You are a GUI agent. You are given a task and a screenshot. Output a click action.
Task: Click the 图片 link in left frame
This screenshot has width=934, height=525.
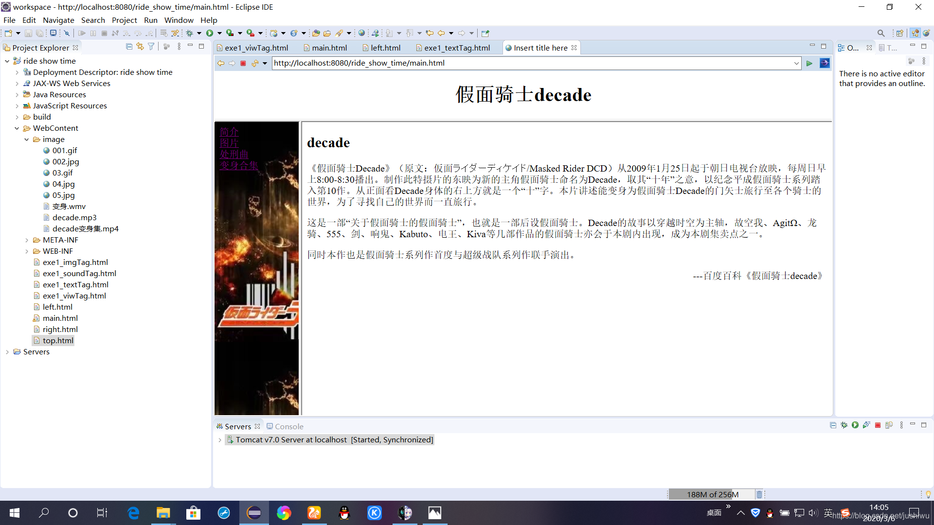(229, 143)
